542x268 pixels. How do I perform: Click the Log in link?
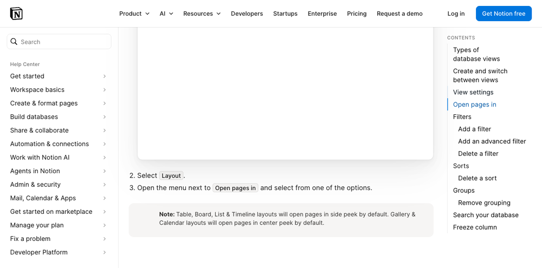point(456,14)
